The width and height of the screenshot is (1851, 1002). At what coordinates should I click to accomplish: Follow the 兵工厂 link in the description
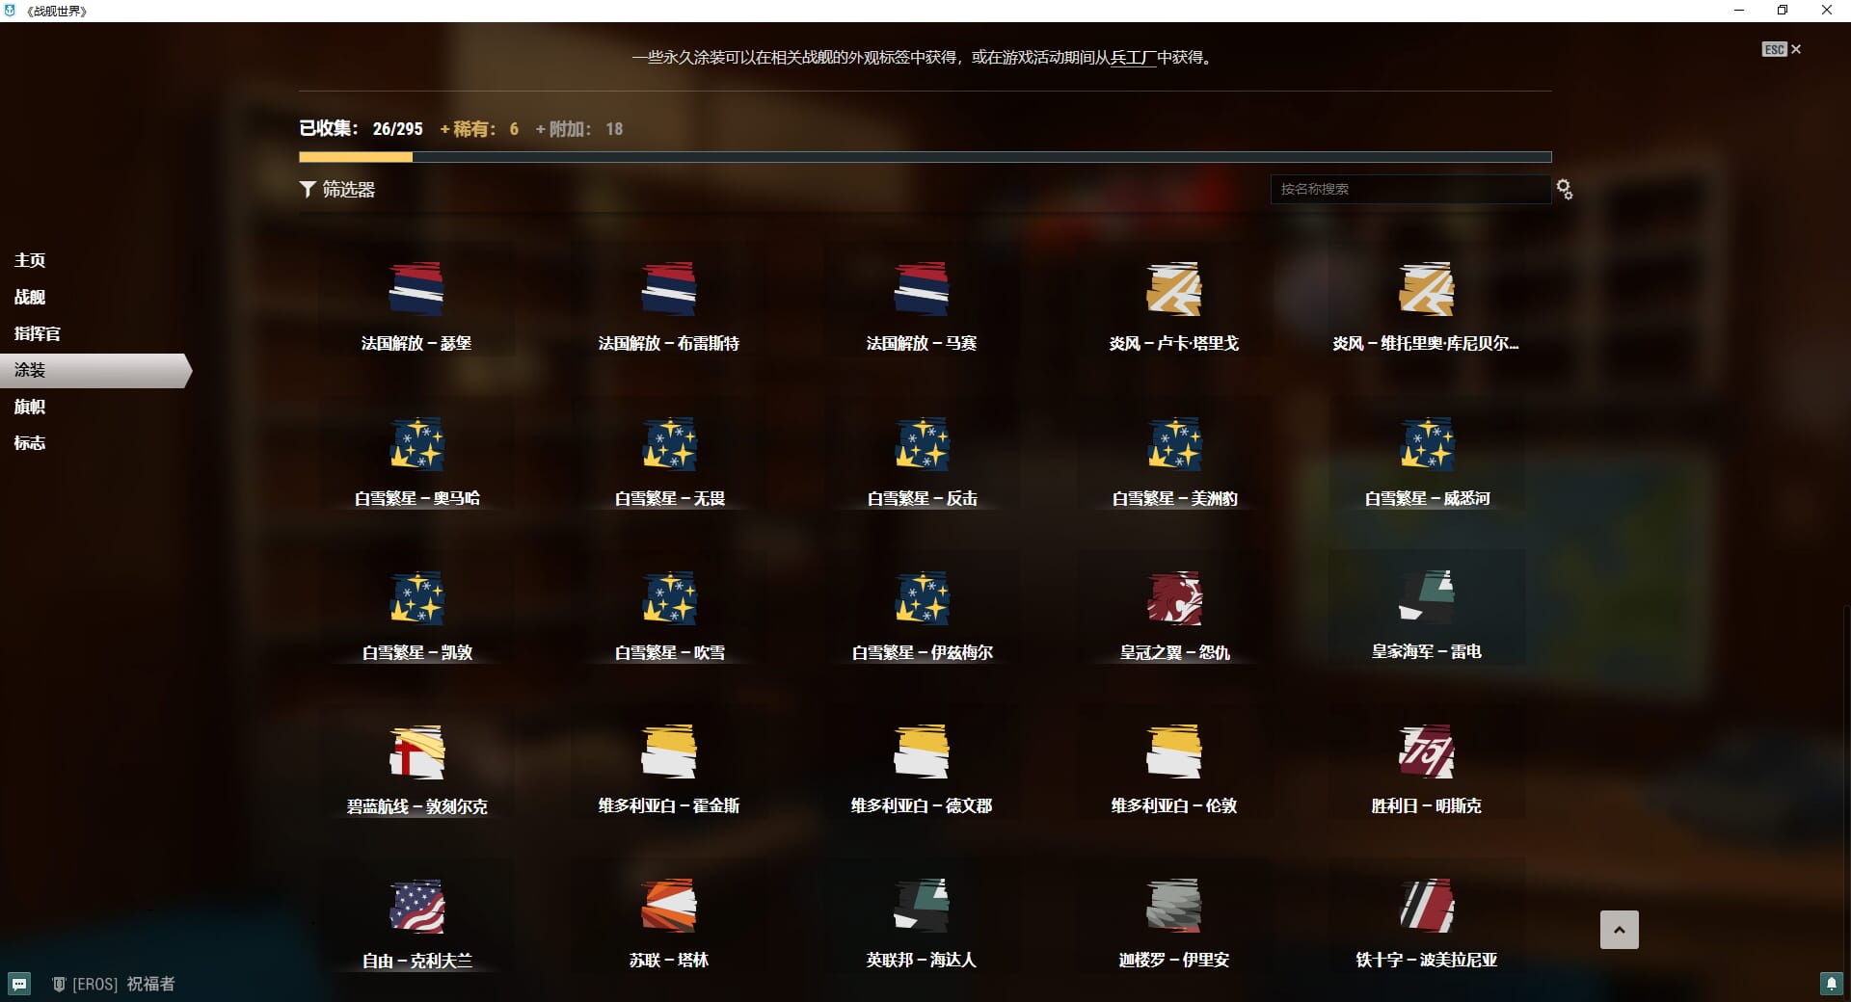[1133, 58]
